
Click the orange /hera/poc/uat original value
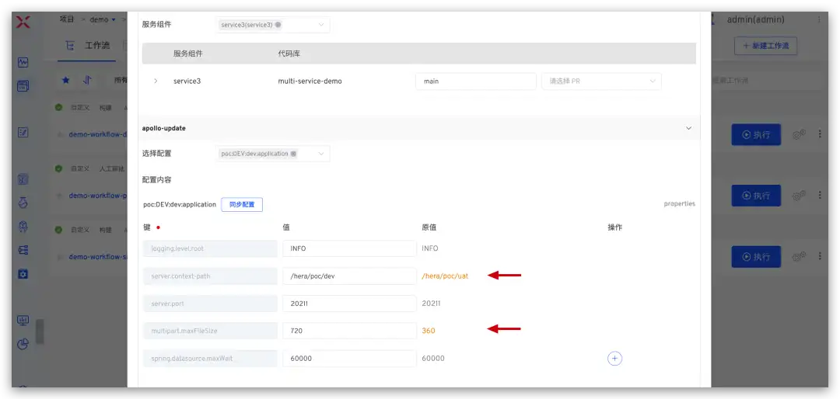[x=445, y=276]
